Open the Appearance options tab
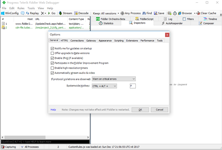Image resolution: width=222 pixels, height=150 pixels. click(105, 41)
